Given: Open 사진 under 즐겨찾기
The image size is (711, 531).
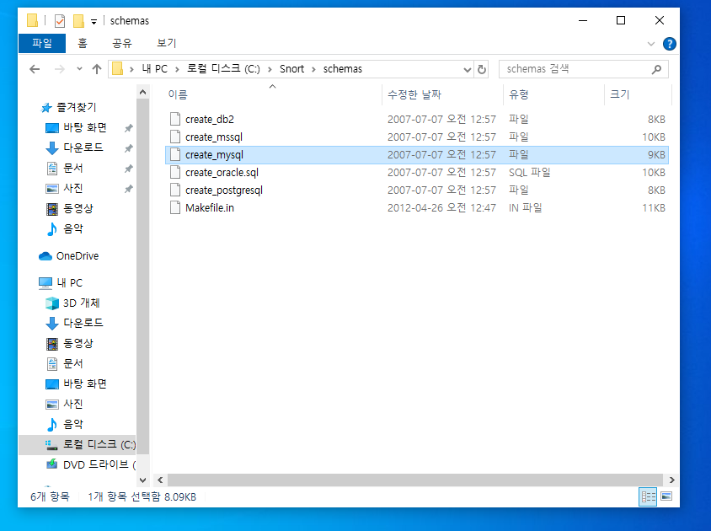Looking at the screenshot, I should pyautogui.click(x=72, y=188).
